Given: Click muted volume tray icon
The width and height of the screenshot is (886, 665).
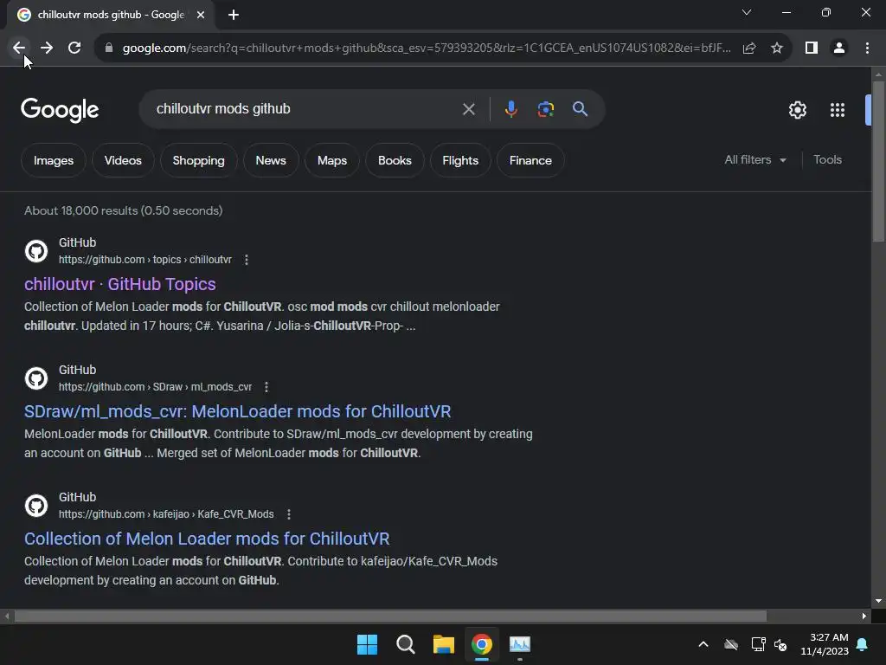Looking at the screenshot, I should pyautogui.click(x=781, y=644).
